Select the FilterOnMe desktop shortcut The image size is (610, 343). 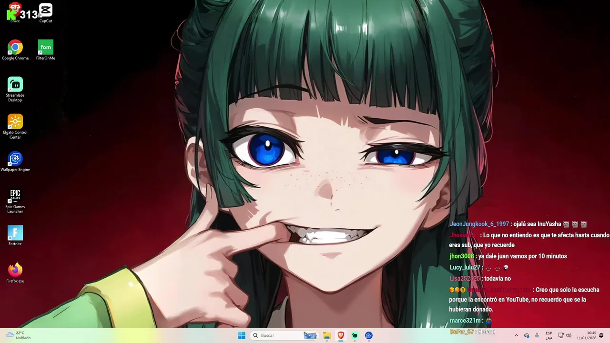[46, 50]
